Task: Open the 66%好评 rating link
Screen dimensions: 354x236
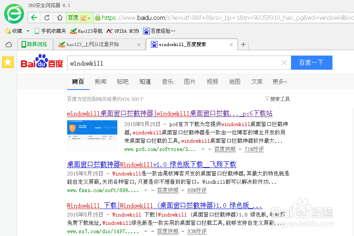Action: pyautogui.click(x=197, y=190)
